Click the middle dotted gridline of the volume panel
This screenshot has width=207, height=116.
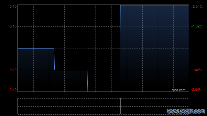[x=103, y=106]
